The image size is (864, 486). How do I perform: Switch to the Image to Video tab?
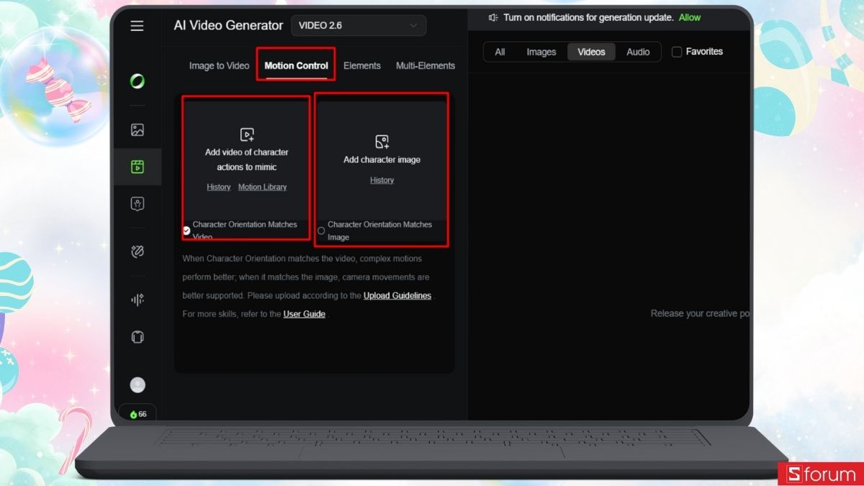(219, 66)
